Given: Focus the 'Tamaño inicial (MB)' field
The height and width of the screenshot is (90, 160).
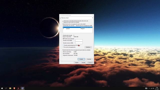Looking at the screenshot, I should [x=79, y=40].
